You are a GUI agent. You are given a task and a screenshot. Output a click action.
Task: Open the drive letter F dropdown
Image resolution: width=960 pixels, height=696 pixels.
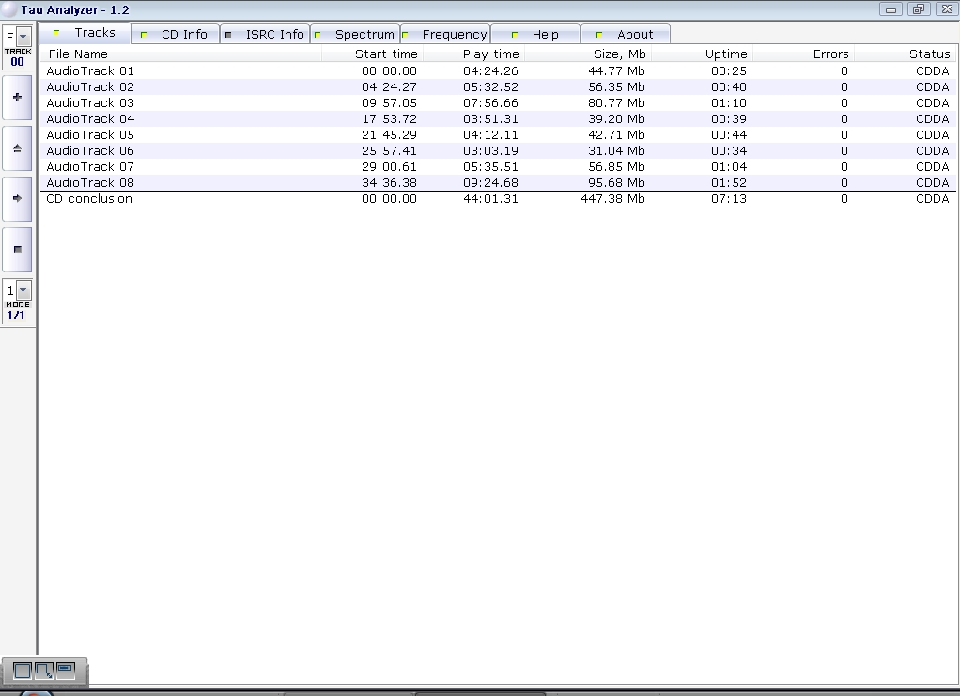[23, 36]
